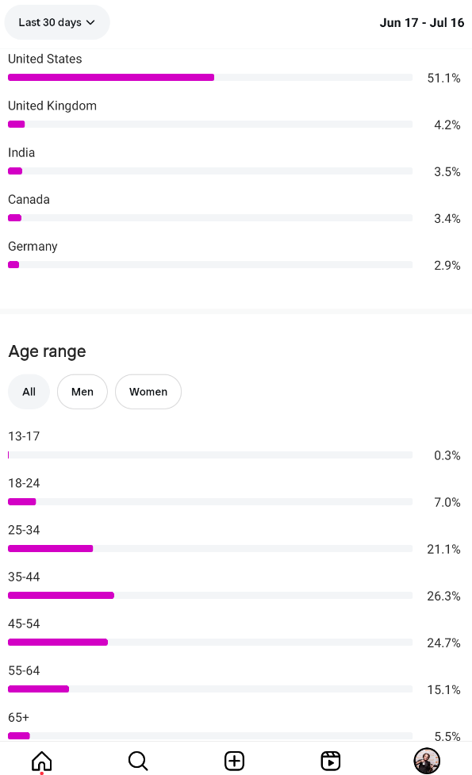Select the 35-44 age bar

[210, 596]
